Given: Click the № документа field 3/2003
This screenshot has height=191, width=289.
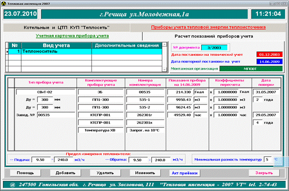Looking at the screenshot, I should click(x=214, y=47).
